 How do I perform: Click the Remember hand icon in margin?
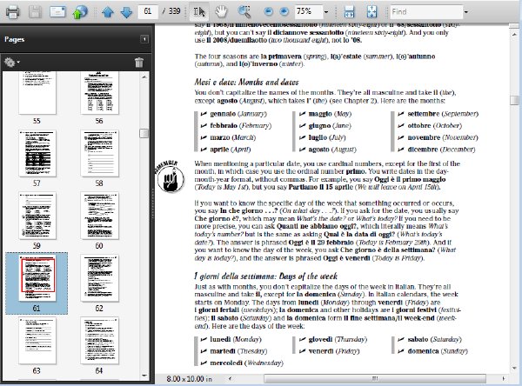[x=171, y=177]
